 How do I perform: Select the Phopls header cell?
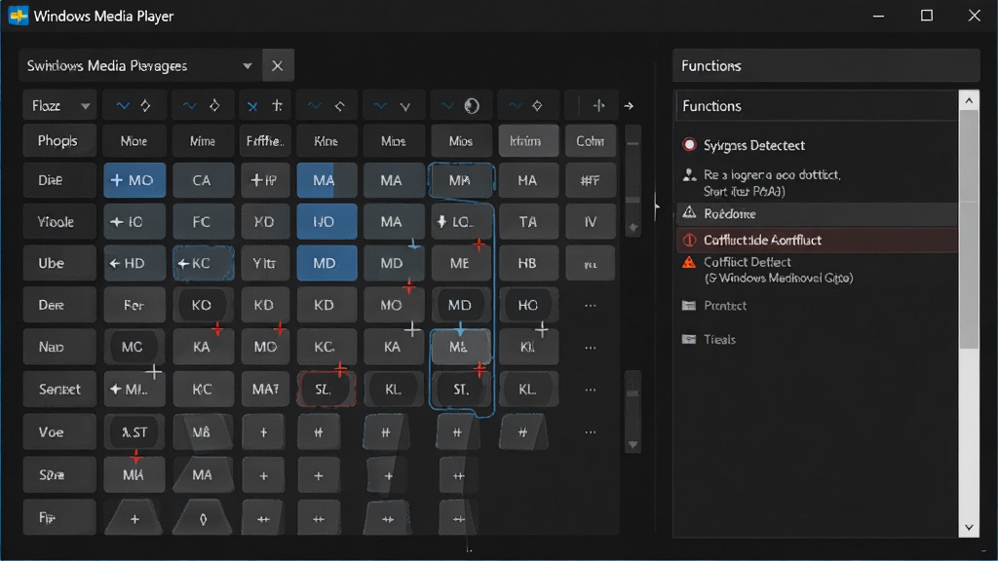(59, 140)
